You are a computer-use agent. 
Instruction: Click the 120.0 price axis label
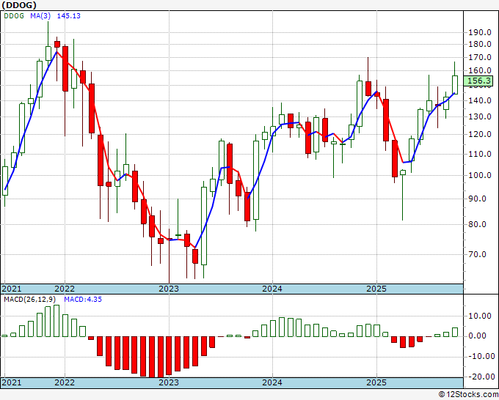[480, 134]
